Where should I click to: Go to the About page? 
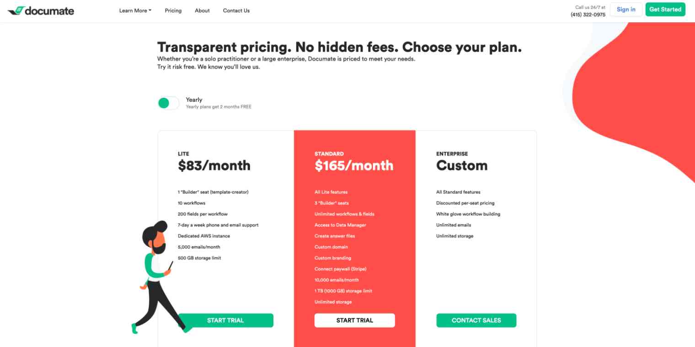point(202,11)
